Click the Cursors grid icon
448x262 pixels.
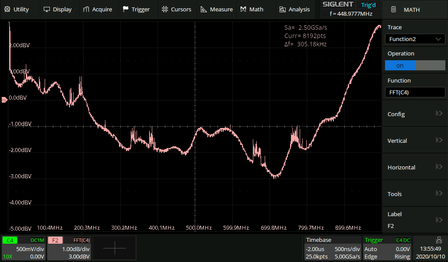point(165,9)
